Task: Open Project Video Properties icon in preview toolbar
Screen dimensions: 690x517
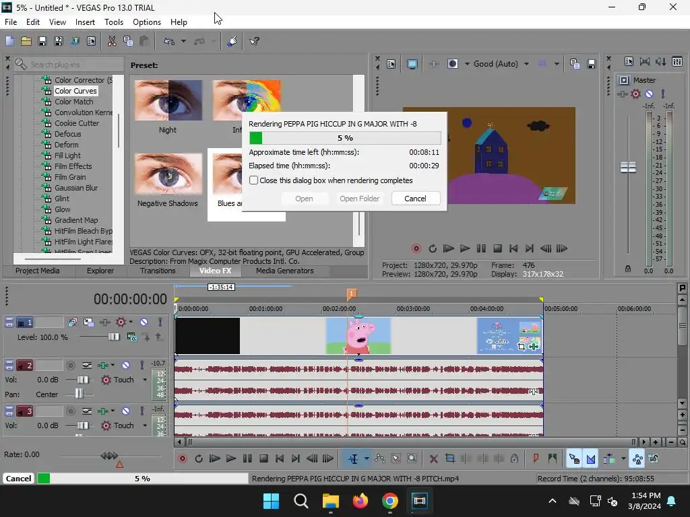Action: (x=391, y=64)
